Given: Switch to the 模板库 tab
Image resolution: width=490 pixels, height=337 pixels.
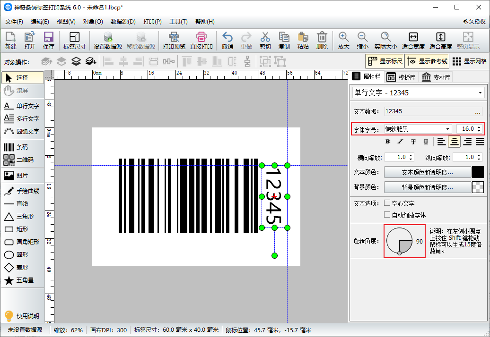Looking at the screenshot, I should coord(402,77).
